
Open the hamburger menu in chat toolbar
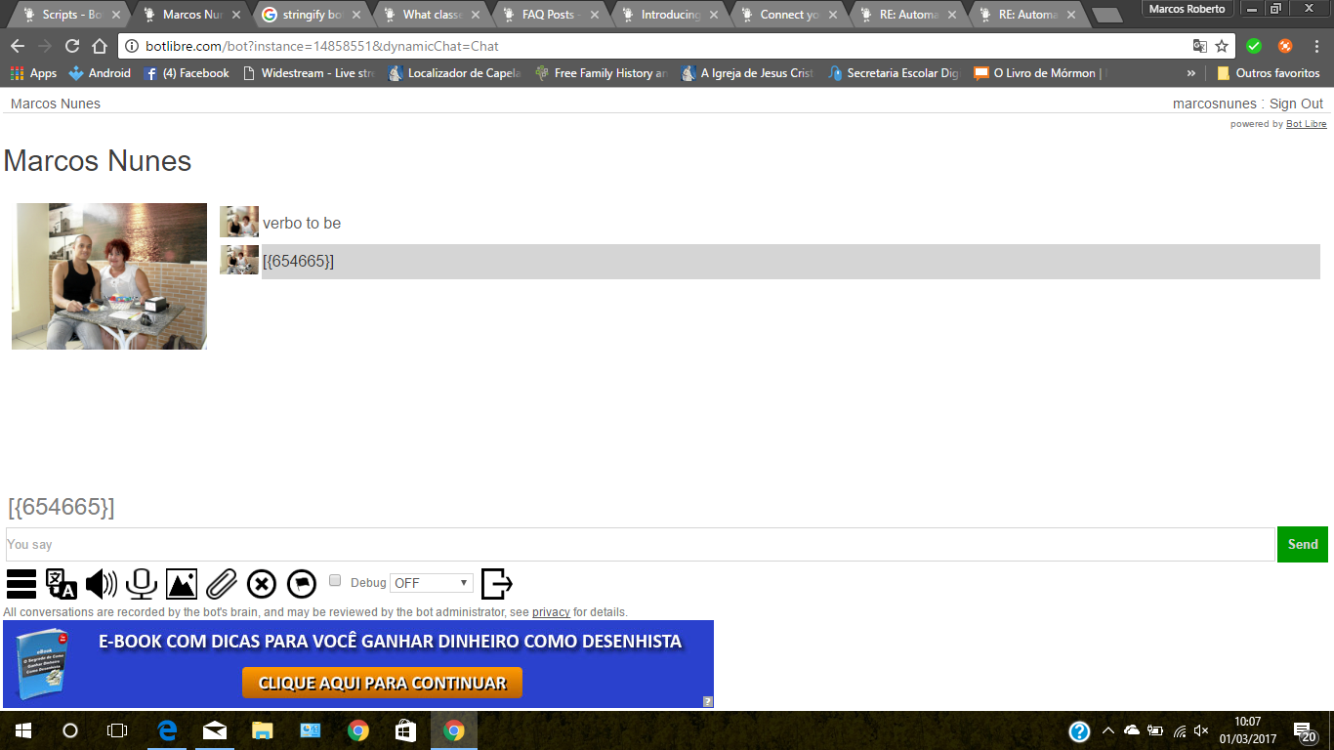21,583
